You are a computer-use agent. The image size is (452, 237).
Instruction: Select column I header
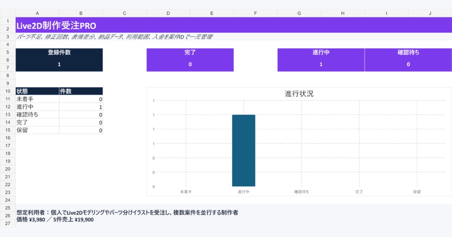[386, 13]
